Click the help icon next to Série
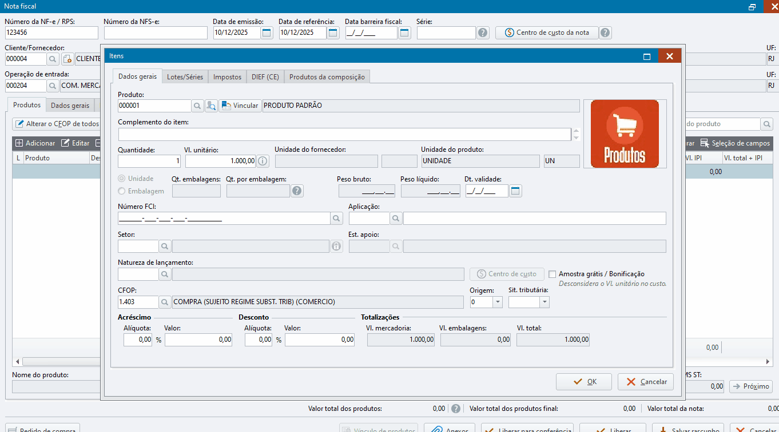The height and width of the screenshot is (432, 779). (x=483, y=33)
